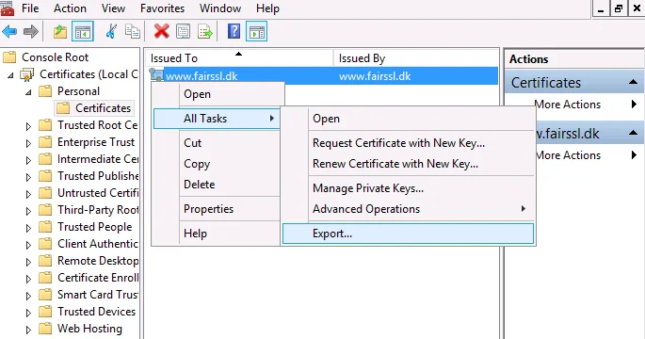The height and width of the screenshot is (339, 645).
Task: Click the Enterprise Trust folder icon
Action: (45, 142)
